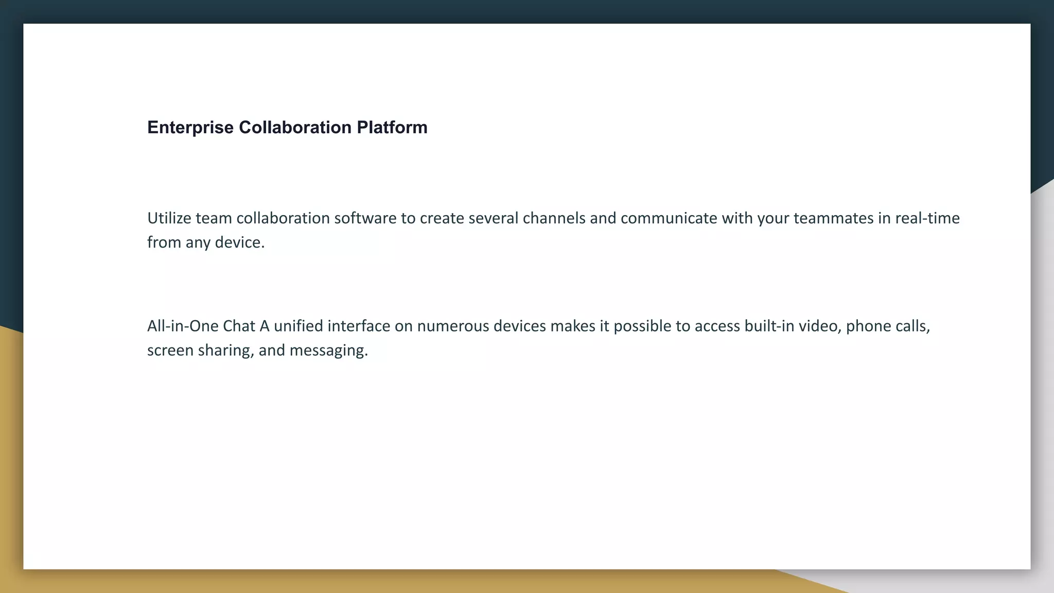
Task: Click the text 'from any device.'
Action: [206, 242]
